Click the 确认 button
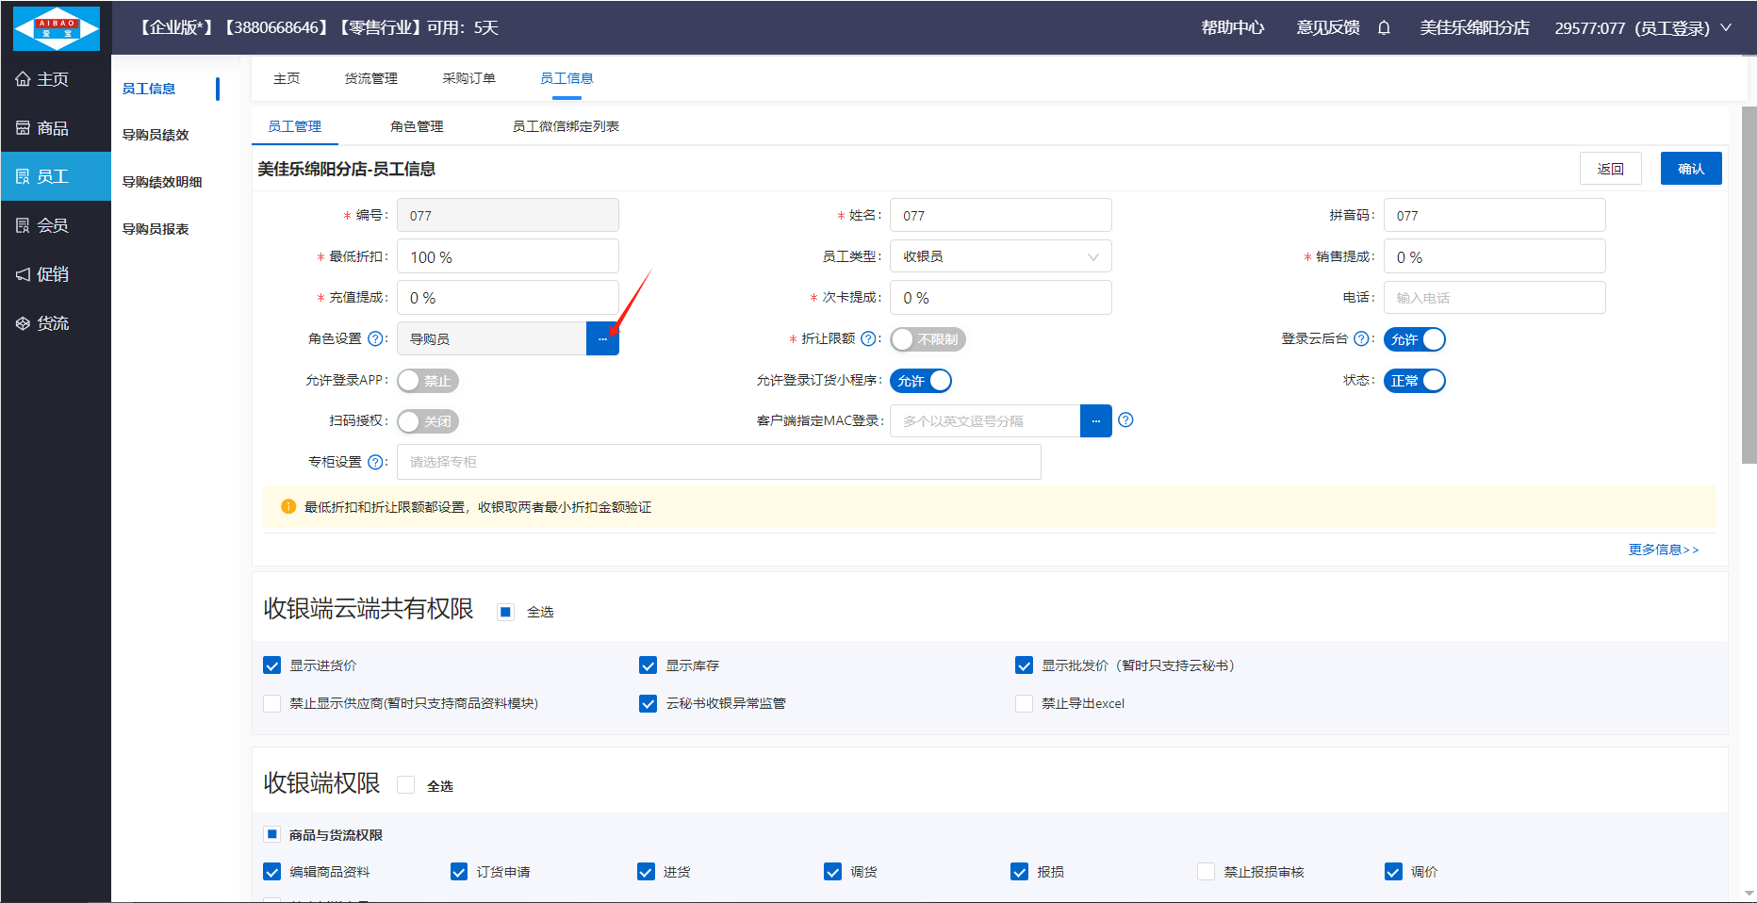This screenshot has width=1757, height=903. [x=1690, y=169]
